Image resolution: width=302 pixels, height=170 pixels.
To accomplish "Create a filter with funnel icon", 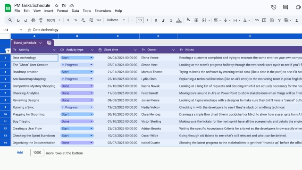I will pos(279,20).
